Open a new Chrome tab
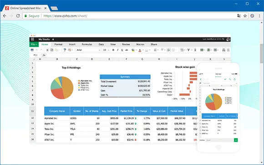Image resolution: width=264 pixels, height=165 pixels. (x=54, y=8)
